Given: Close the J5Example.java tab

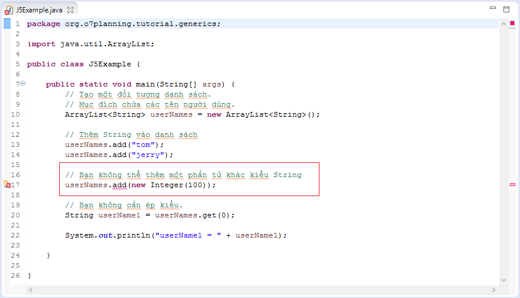Looking at the screenshot, I should (70, 10).
